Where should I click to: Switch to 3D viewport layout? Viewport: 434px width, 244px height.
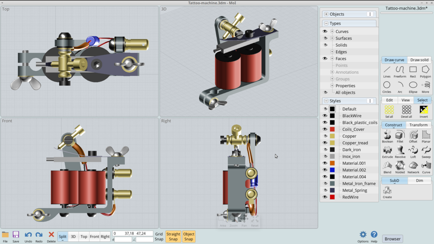(73, 237)
